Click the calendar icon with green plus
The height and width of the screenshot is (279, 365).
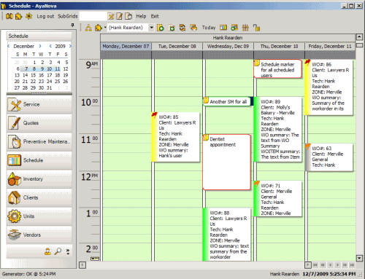pyautogui.click(x=172, y=28)
